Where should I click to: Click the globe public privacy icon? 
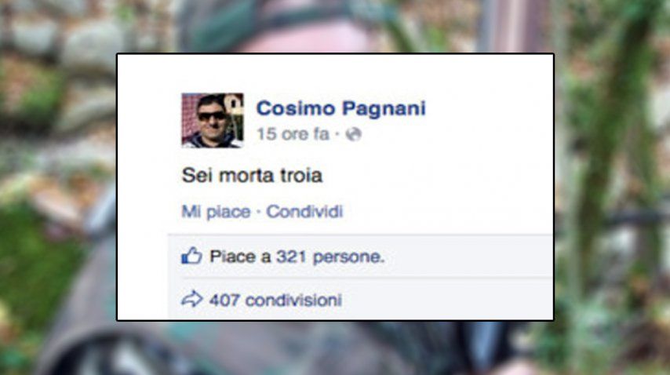coord(353,134)
